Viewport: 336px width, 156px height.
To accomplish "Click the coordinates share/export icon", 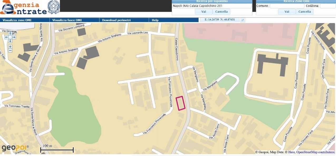I will [243, 20].
